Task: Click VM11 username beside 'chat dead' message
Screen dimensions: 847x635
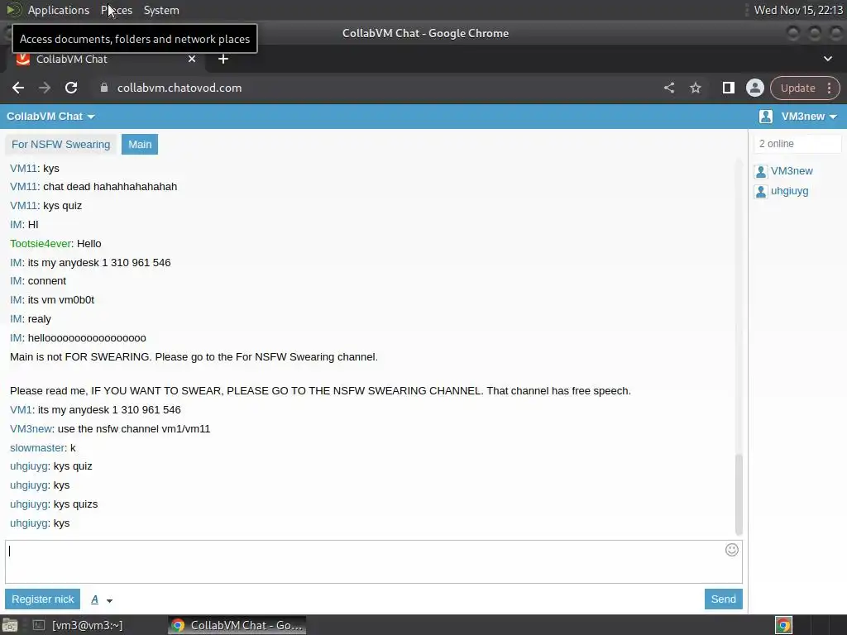Action: 23,187
